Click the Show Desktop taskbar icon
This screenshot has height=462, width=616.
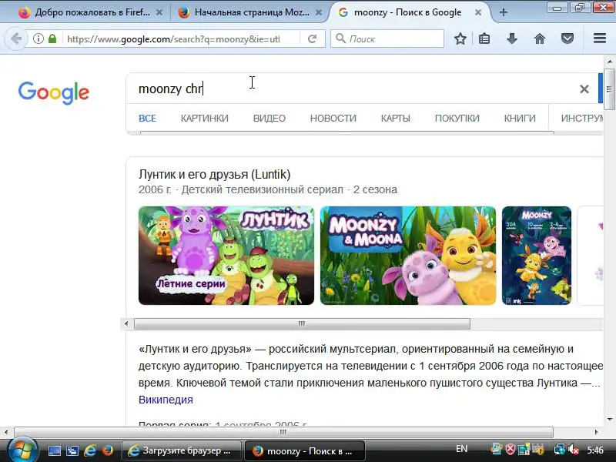(55, 450)
